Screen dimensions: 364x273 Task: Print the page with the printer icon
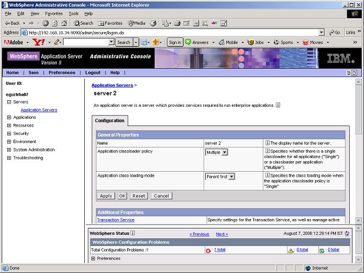[177, 23]
